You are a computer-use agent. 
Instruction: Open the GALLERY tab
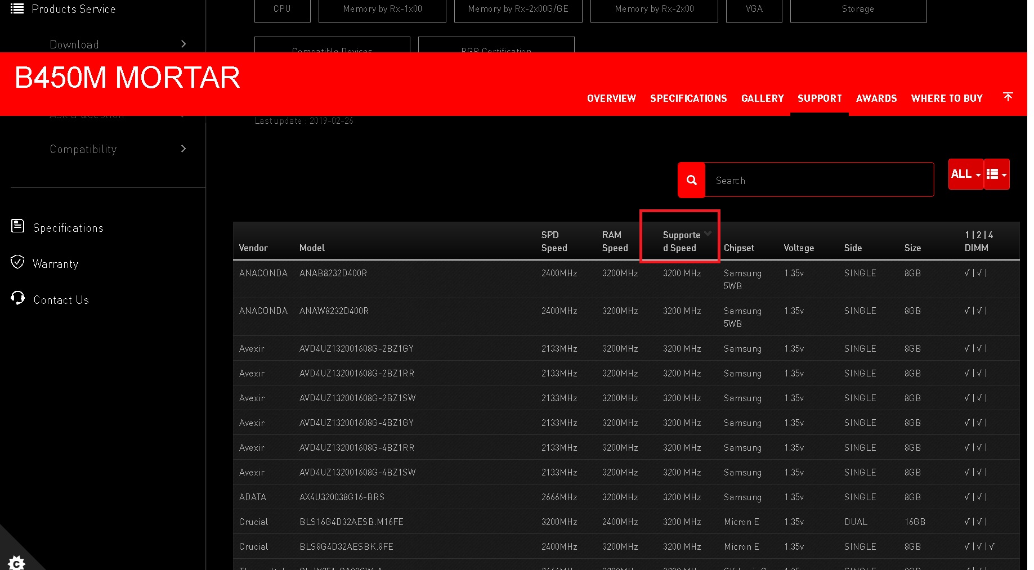pos(762,98)
